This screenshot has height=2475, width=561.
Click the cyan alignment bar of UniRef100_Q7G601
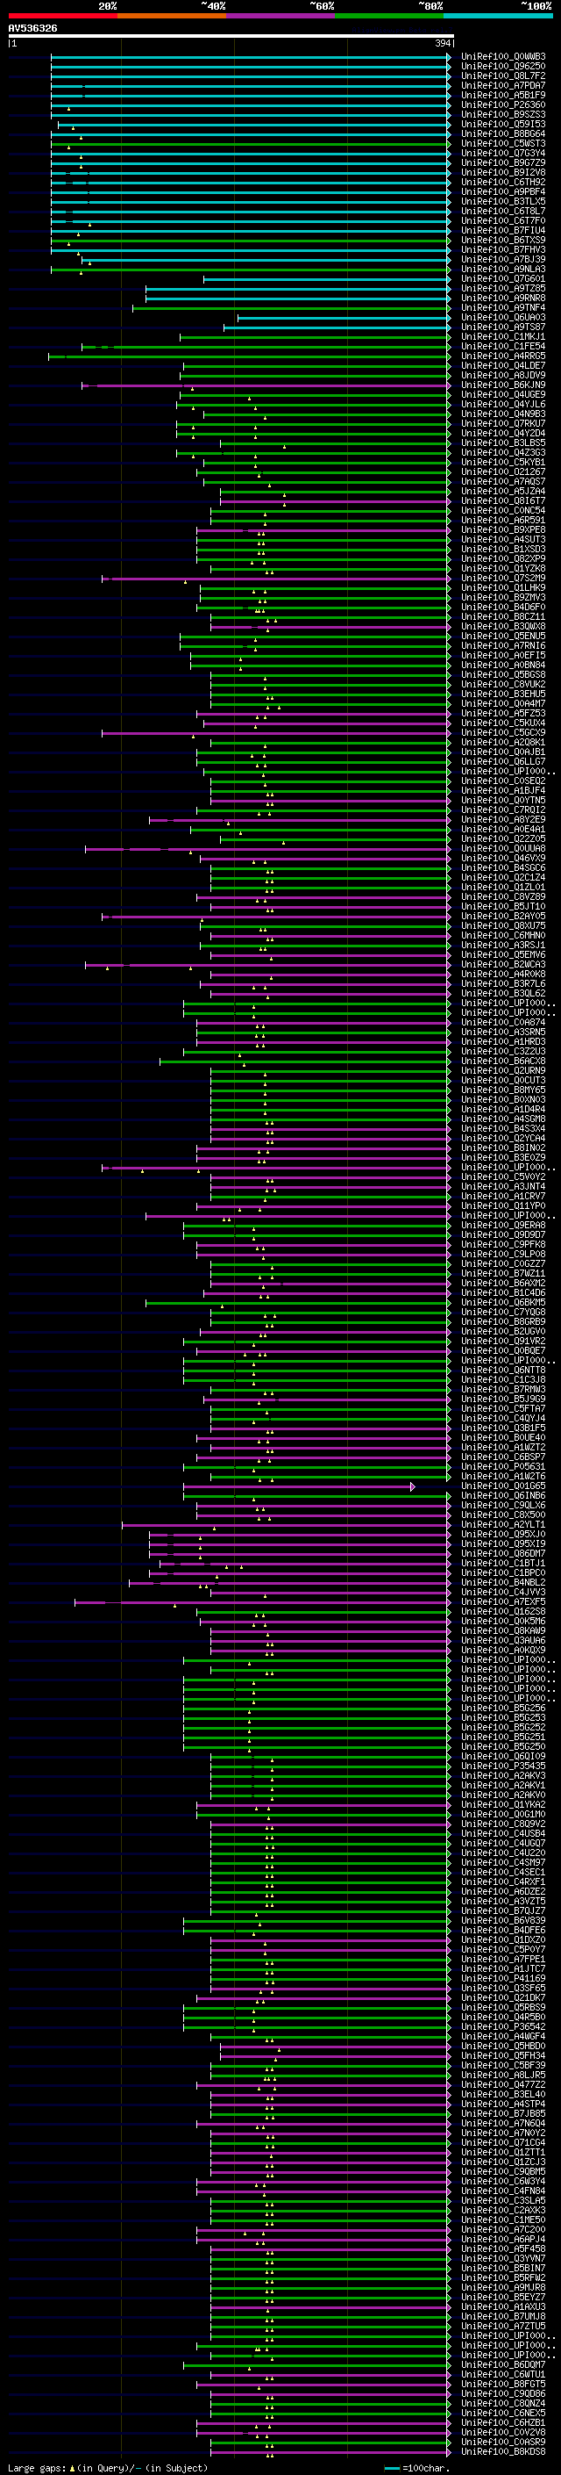pos(327,278)
